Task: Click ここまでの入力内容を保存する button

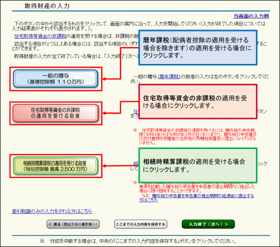Action: (x=140, y=224)
